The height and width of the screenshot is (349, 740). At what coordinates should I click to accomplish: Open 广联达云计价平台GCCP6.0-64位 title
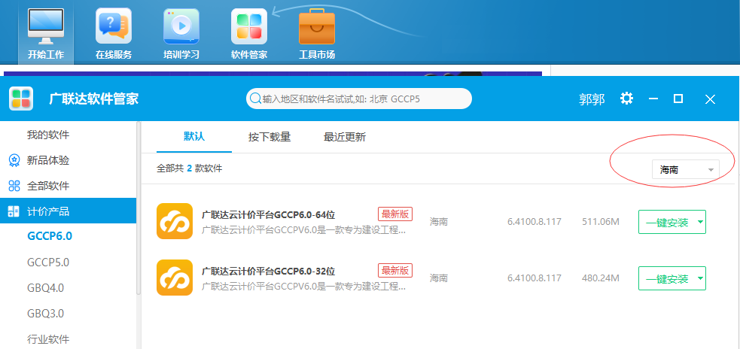click(269, 214)
